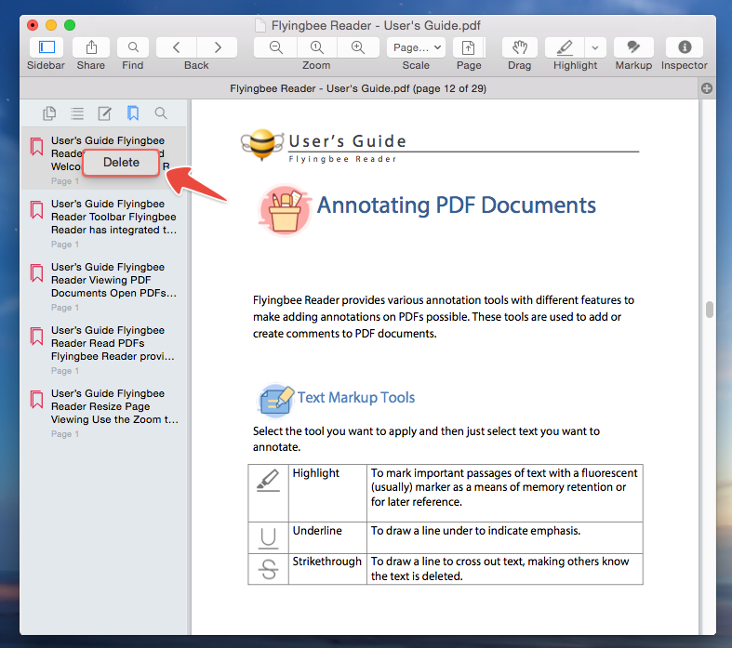Click the Page toolbar icon
This screenshot has width=732, height=648.
click(x=468, y=47)
